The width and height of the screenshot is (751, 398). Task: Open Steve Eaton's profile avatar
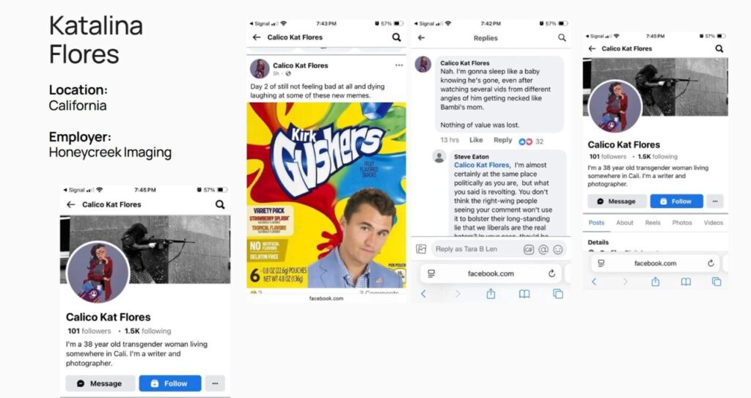coord(439,156)
